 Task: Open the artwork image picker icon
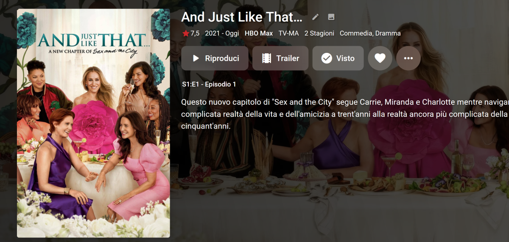coord(331,17)
